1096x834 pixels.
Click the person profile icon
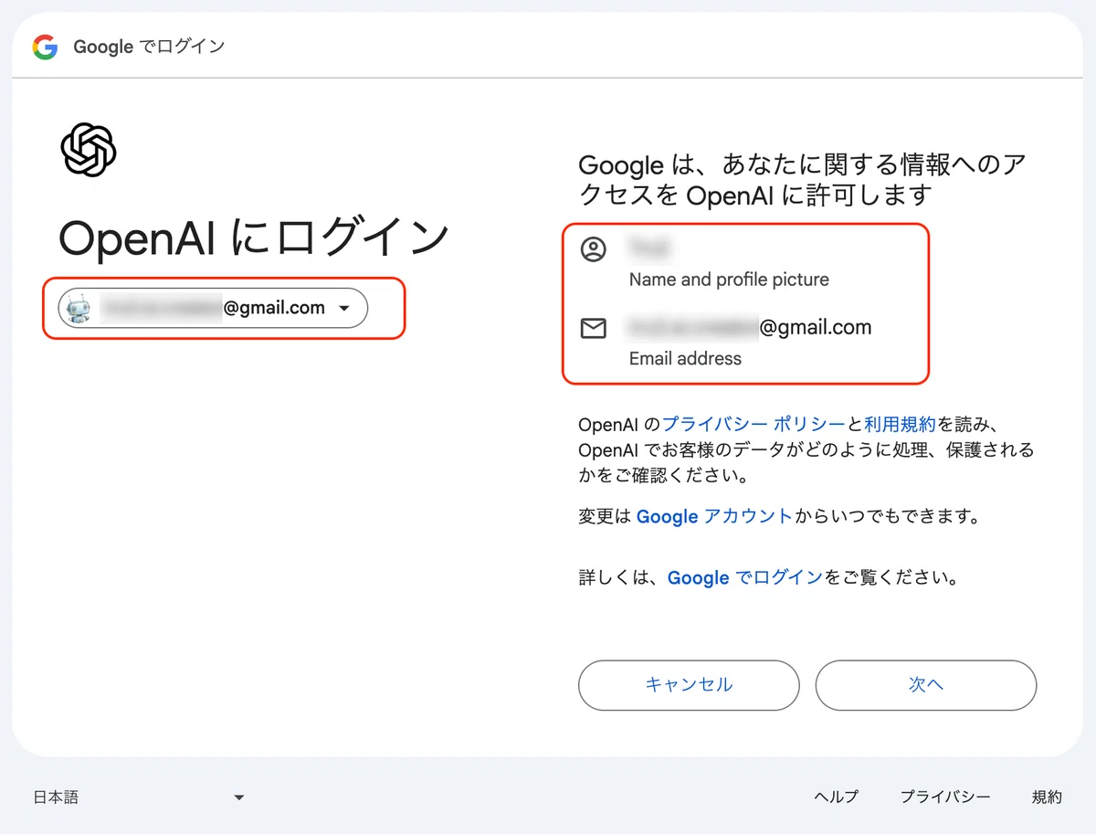(x=594, y=249)
